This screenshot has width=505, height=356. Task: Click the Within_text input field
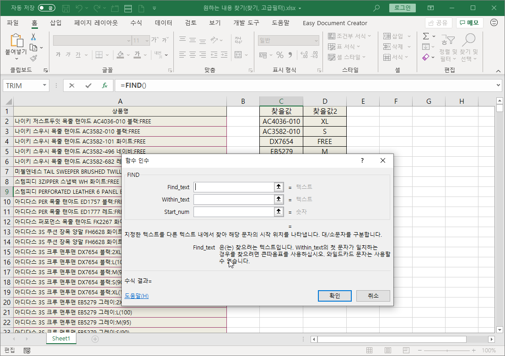click(234, 199)
